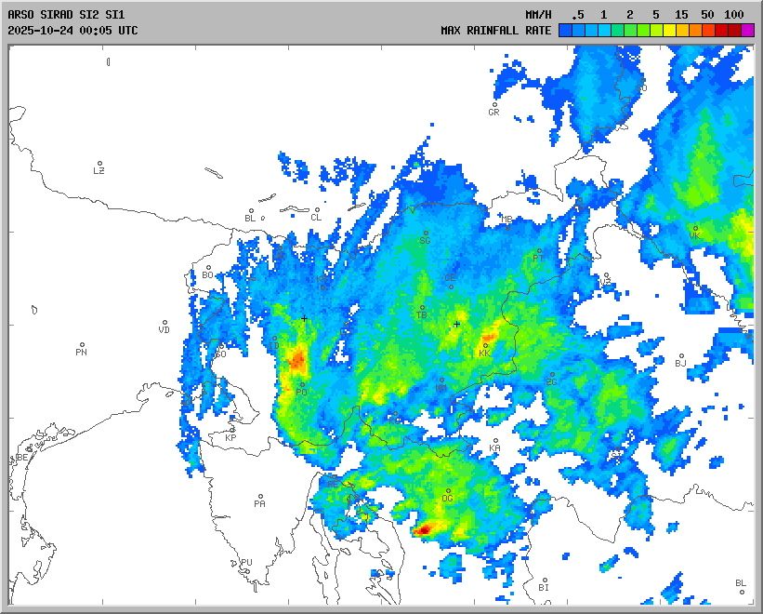Viewport: 763px width, 614px height.
Task: Click the KK city marker
Action: 485,346
